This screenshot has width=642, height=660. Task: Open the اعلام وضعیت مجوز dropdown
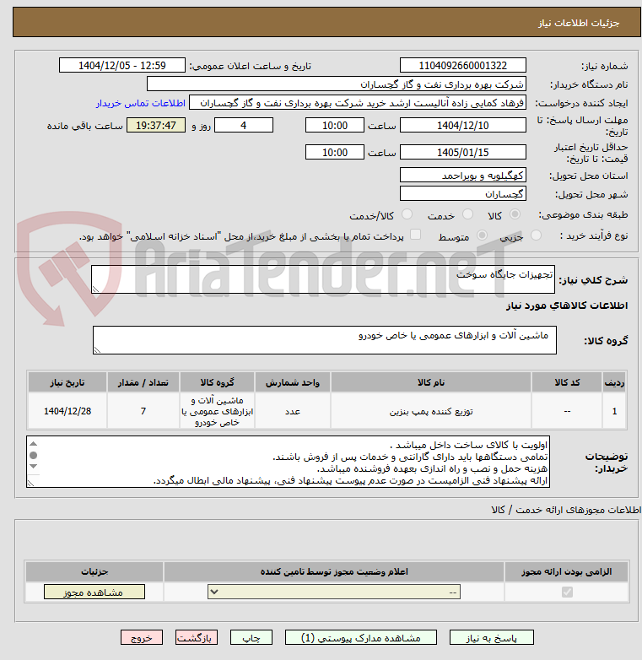pos(334,592)
